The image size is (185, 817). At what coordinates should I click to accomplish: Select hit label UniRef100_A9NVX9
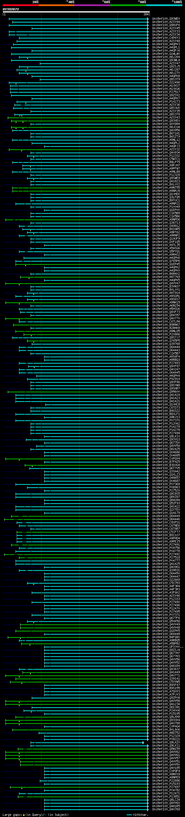[166, 774]
